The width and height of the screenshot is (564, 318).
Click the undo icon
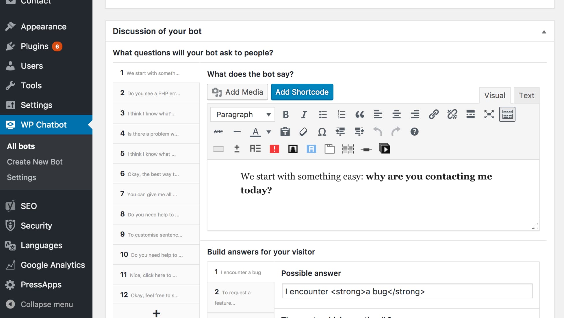pos(378,131)
